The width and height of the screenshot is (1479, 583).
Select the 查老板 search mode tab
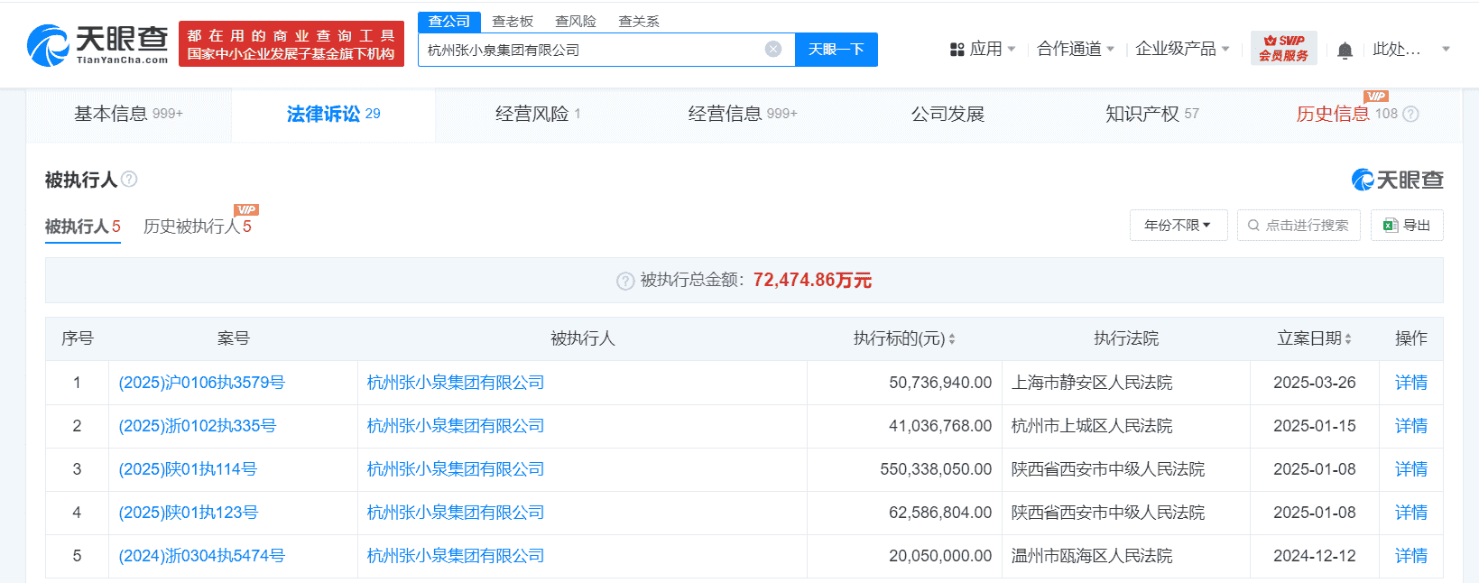pyautogui.click(x=513, y=22)
